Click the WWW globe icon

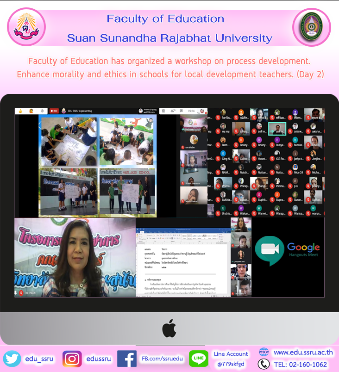pos(264,352)
